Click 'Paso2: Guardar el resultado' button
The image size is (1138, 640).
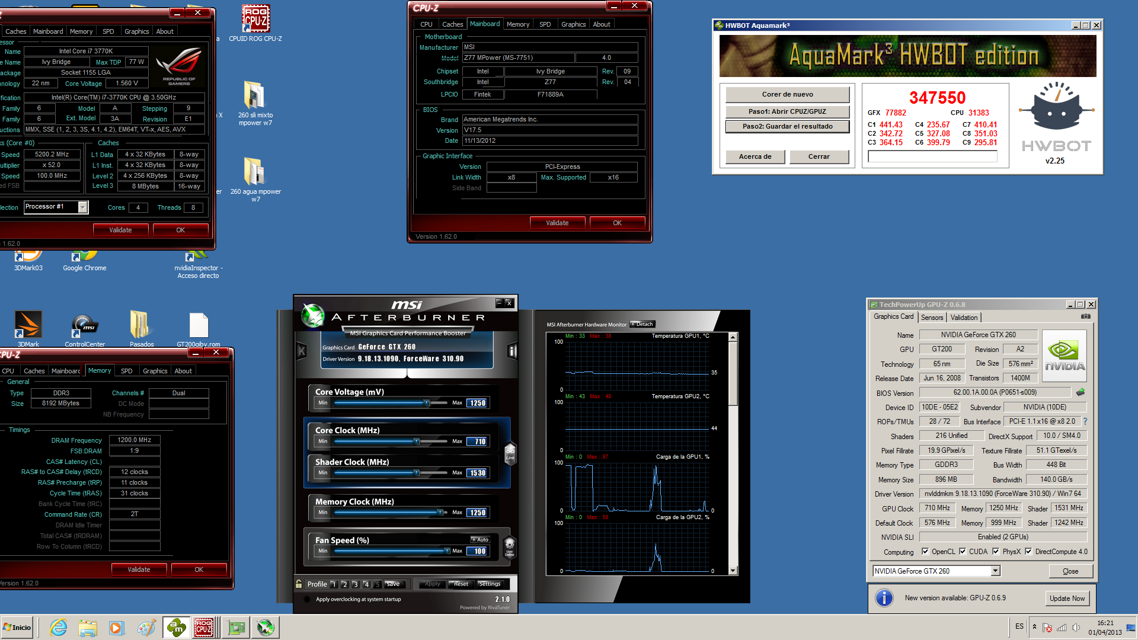point(787,126)
